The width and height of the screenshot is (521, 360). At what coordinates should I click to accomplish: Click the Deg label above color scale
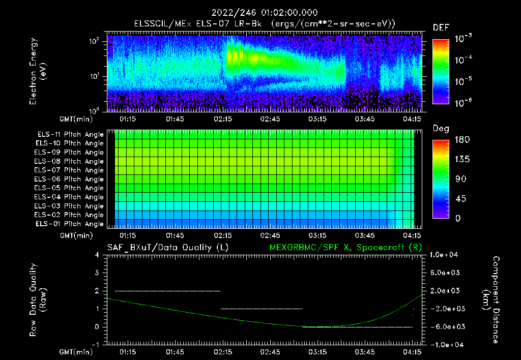tap(441, 129)
